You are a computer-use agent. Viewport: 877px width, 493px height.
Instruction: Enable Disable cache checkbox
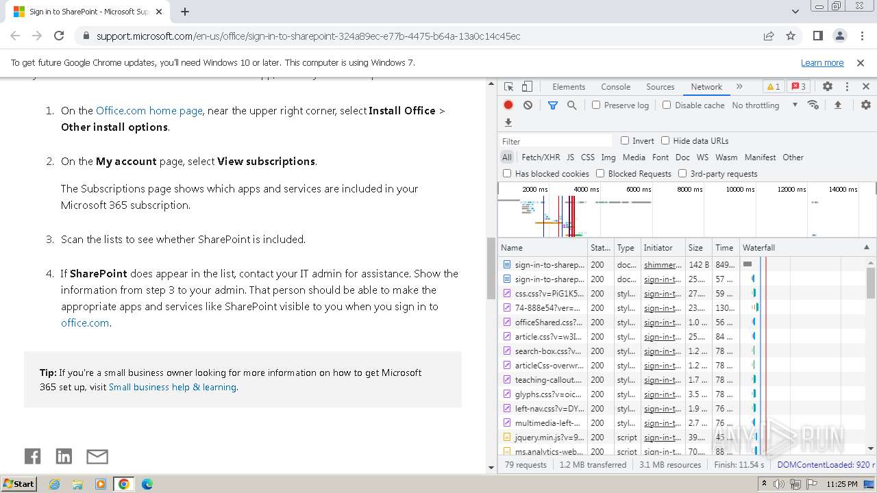pyautogui.click(x=667, y=105)
